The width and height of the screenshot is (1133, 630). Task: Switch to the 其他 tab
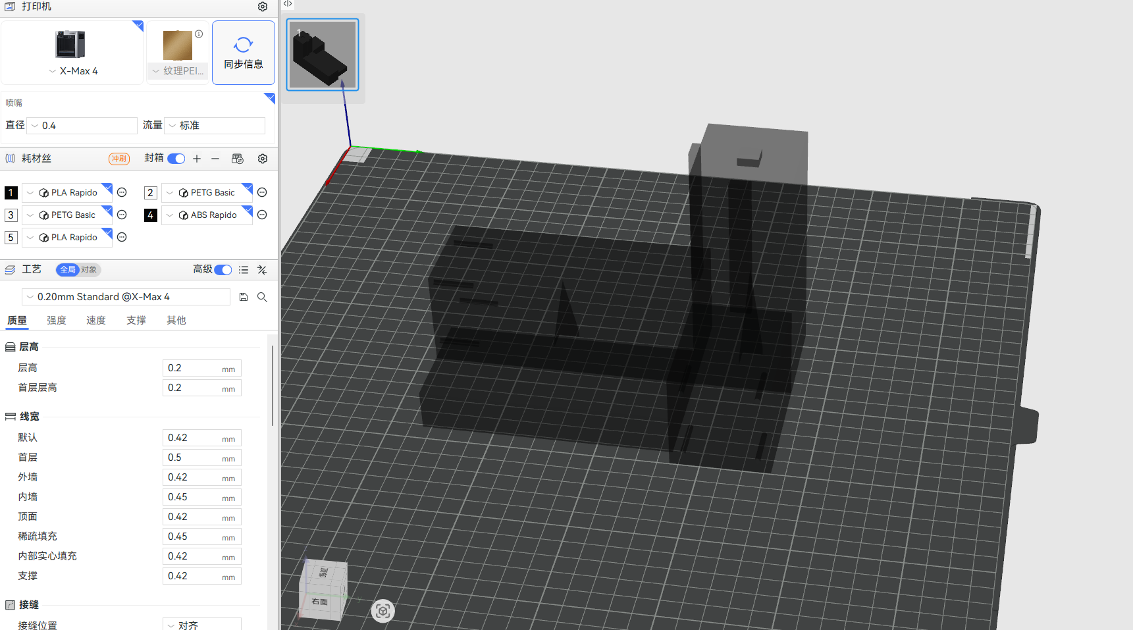176,321
